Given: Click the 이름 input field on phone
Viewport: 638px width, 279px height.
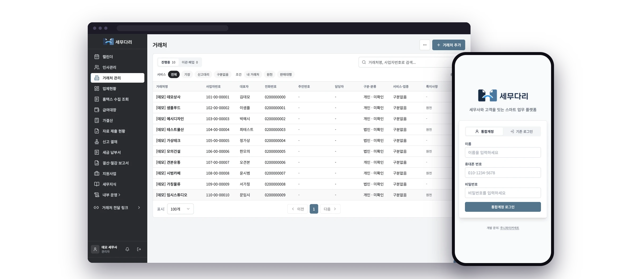Looking at the screenshot, I should tap(503, 153).
